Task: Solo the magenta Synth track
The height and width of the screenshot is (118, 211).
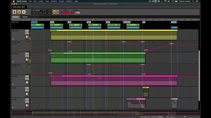Action: click(x=27, y=77)
